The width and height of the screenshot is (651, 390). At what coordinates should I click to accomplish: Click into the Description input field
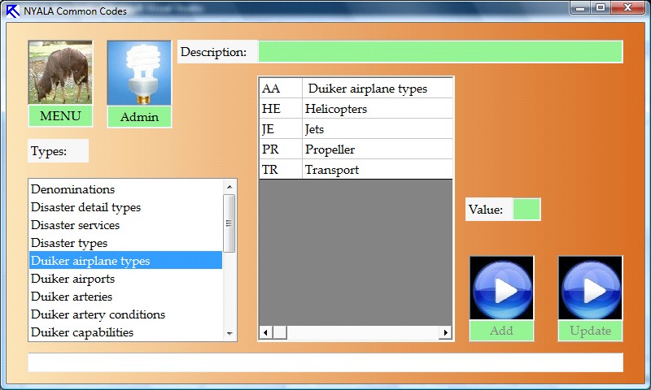pos(439,52)
